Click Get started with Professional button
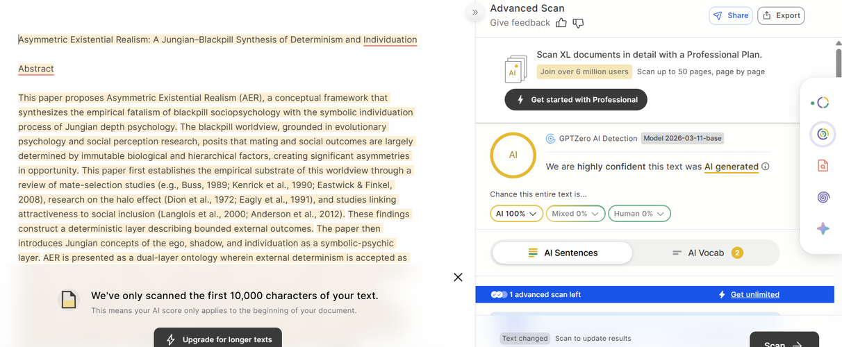 pyautogui.click(x=576, y=100)
